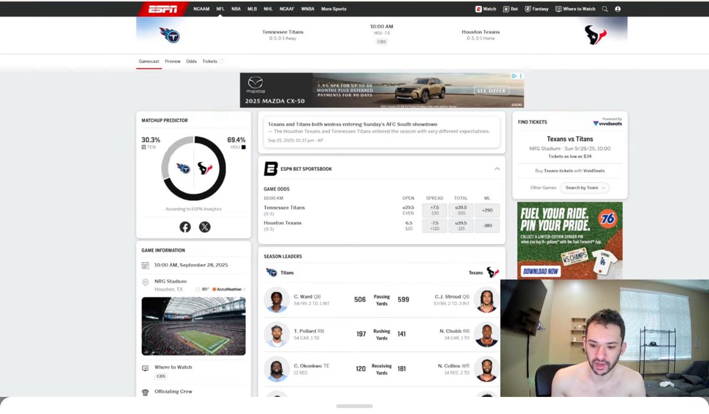Click the Titans logo in Season Leaders

coord(271,272)
